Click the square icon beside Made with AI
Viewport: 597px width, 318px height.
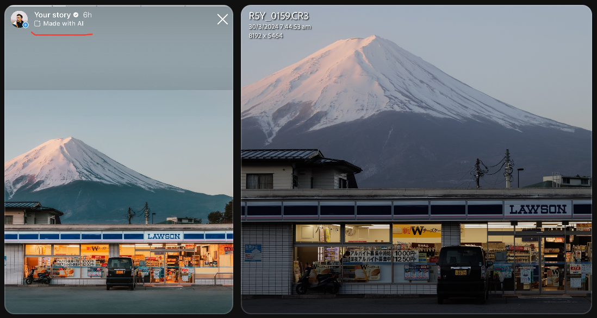38,24
